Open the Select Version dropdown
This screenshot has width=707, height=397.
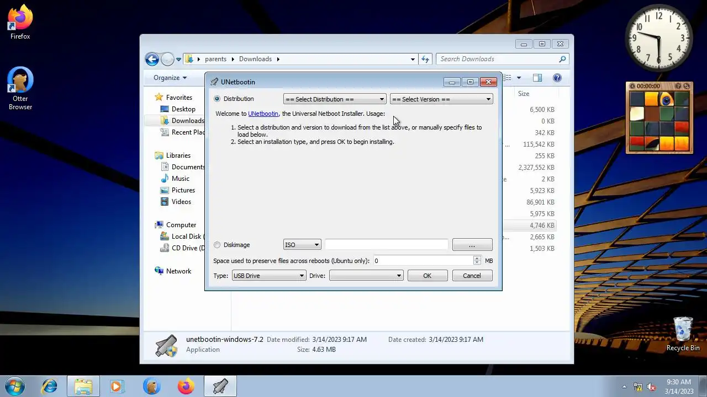coord(441,99)
